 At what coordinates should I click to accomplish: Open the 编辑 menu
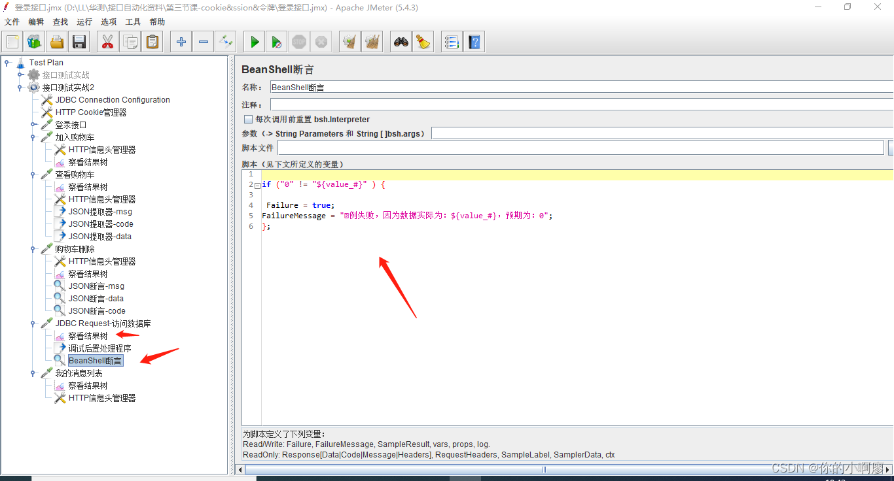pyautogui.click(x=36, y=22)
